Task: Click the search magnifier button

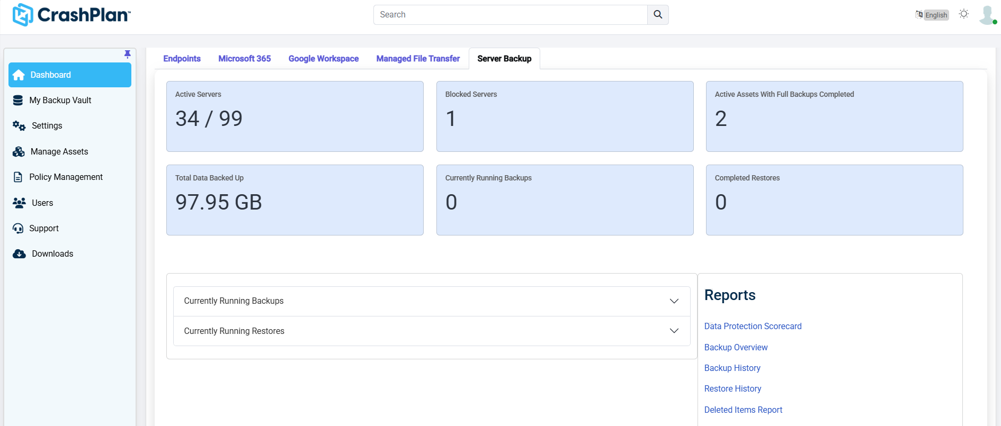Action: 658,15
